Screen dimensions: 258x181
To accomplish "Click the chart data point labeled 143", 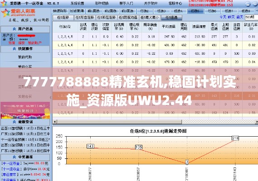I will click(90, 146).
